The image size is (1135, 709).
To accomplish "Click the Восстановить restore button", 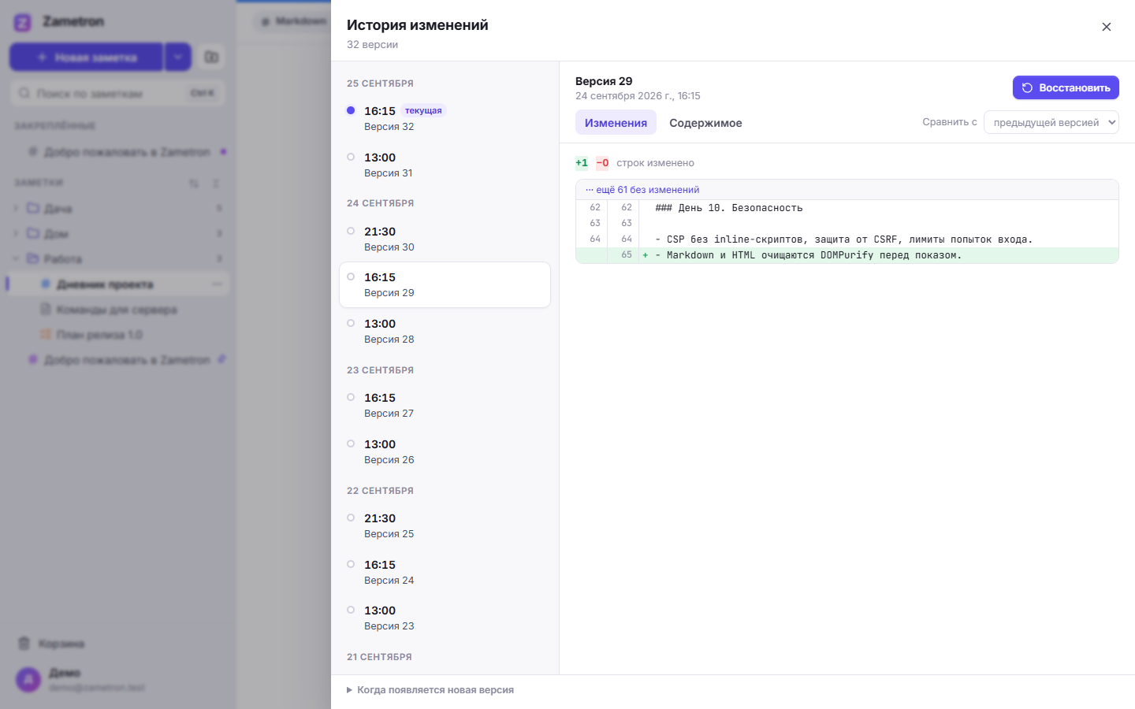I will [1066, 87].
